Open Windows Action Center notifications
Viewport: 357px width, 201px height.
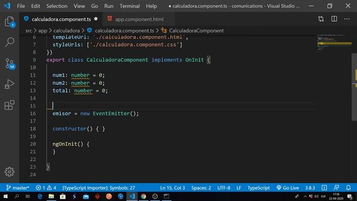tap(350, 196)
